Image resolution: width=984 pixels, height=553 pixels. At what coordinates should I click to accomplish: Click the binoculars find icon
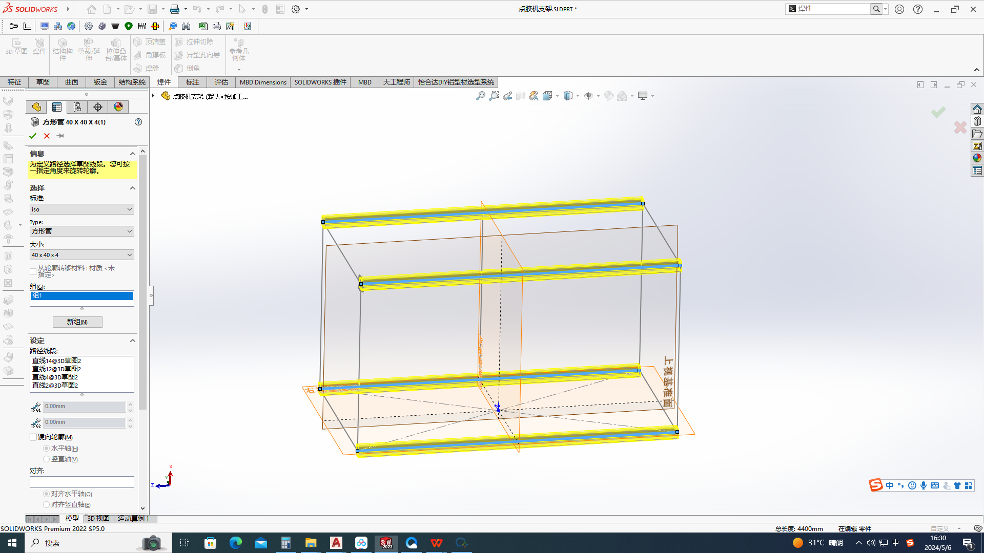(x=186, y=26)
